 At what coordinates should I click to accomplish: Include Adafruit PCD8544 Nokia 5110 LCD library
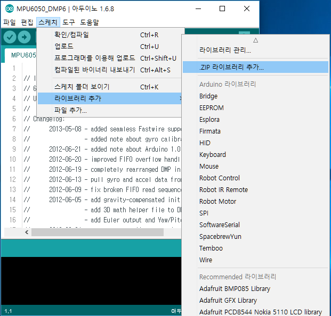255,312
